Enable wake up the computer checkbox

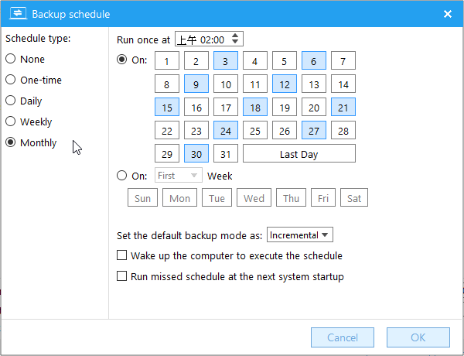(x=121, y=255)
